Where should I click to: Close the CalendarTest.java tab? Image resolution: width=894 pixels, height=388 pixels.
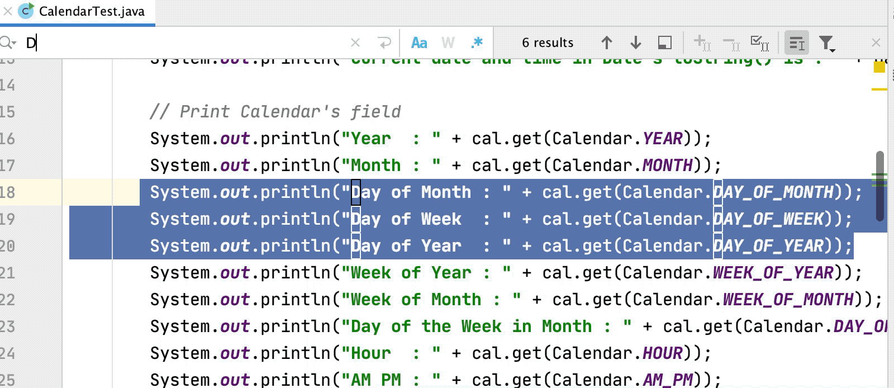tap(7, 11)
